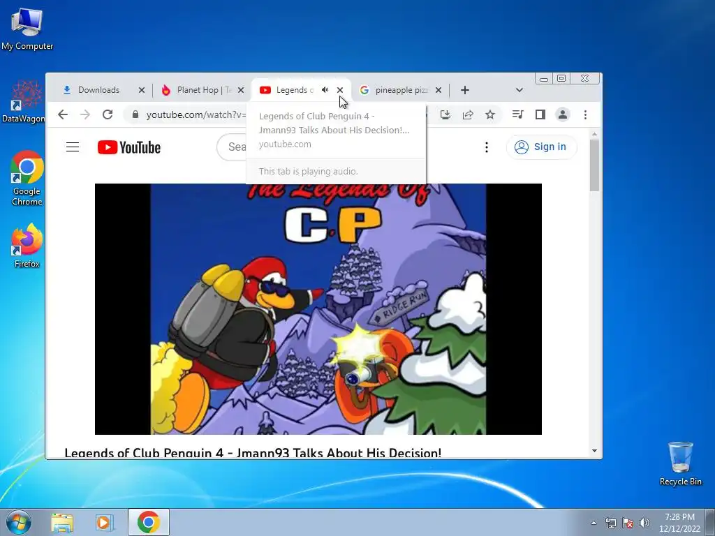Grab the vertical scrollbar thumb
715x536 pixels.
click(594, 165)
